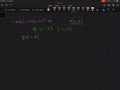This screenshot has height=90, width=120.
Task: Add a new pen with plus icon
Action: click(x=97, y=10)
